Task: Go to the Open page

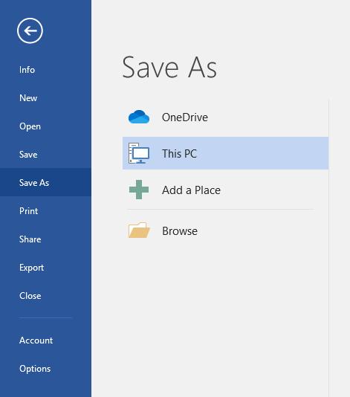Action: point(45,126)
